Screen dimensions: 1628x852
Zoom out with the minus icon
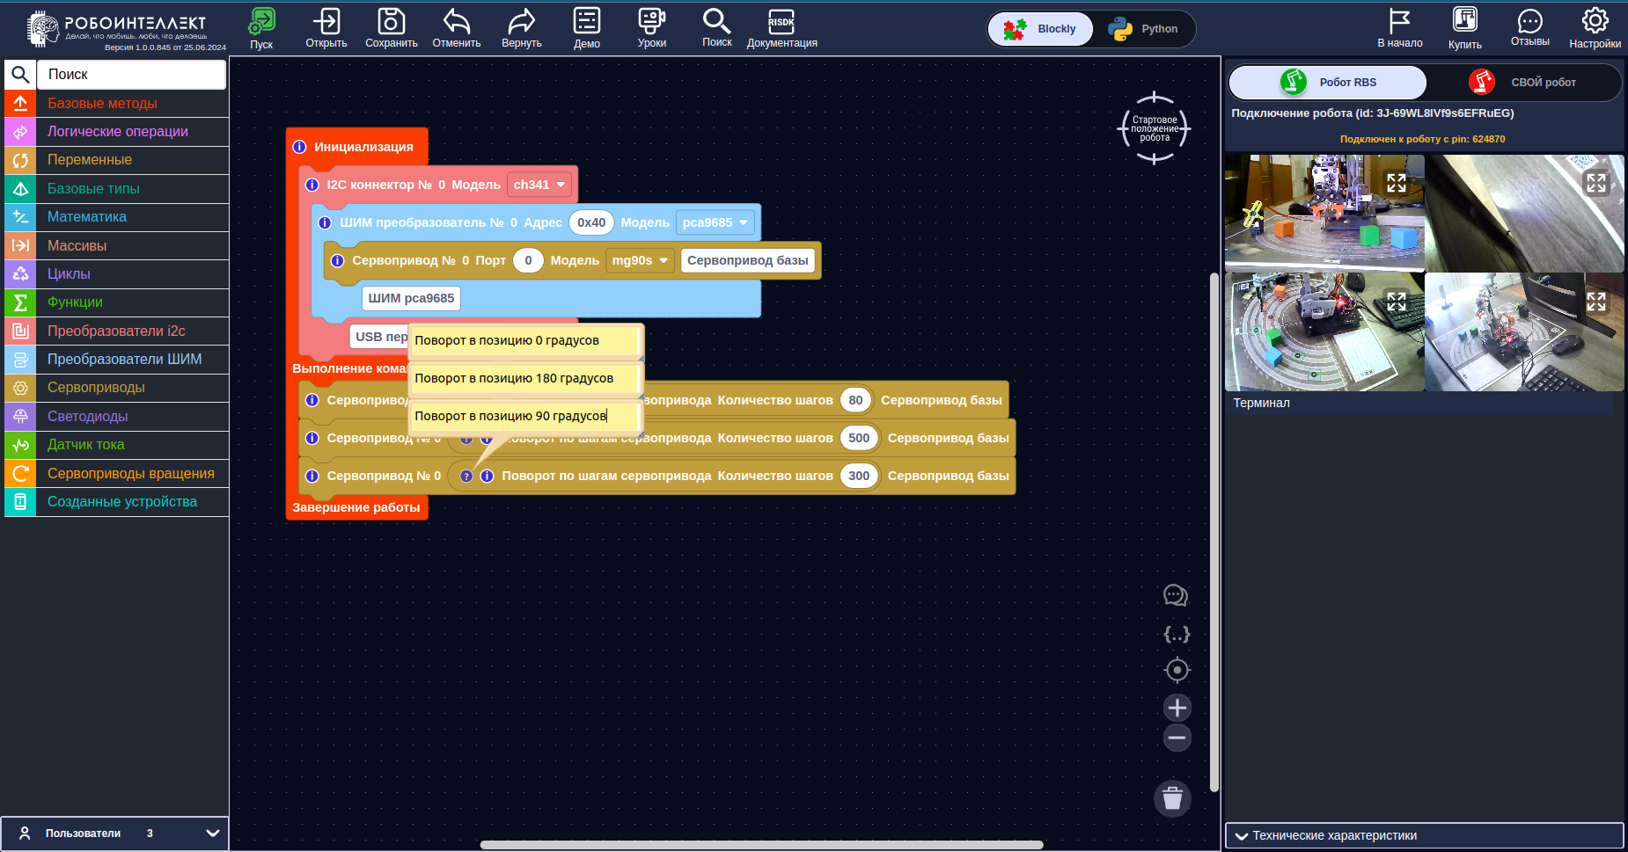tap(1177, 738)
